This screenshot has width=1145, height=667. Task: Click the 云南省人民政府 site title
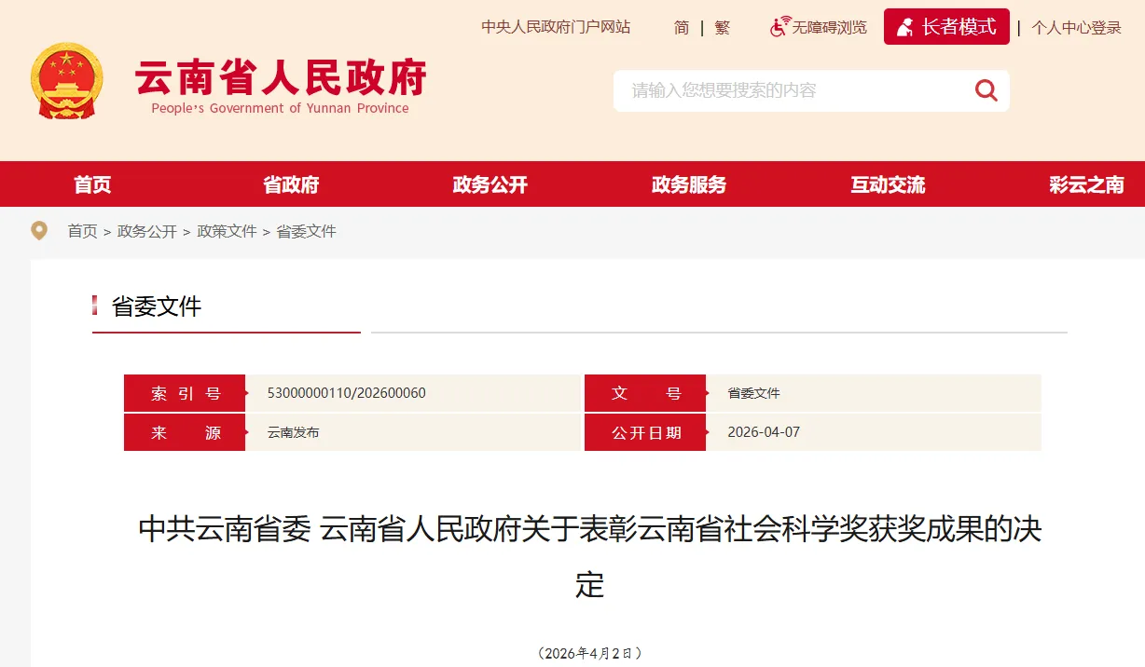280,80
